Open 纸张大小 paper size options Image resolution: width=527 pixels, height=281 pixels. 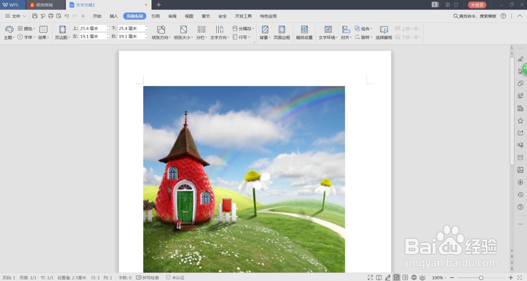(183, 33)
